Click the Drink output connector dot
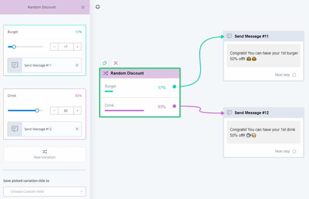Viewport: 309px width, 199px height. (x=174, y=106)
